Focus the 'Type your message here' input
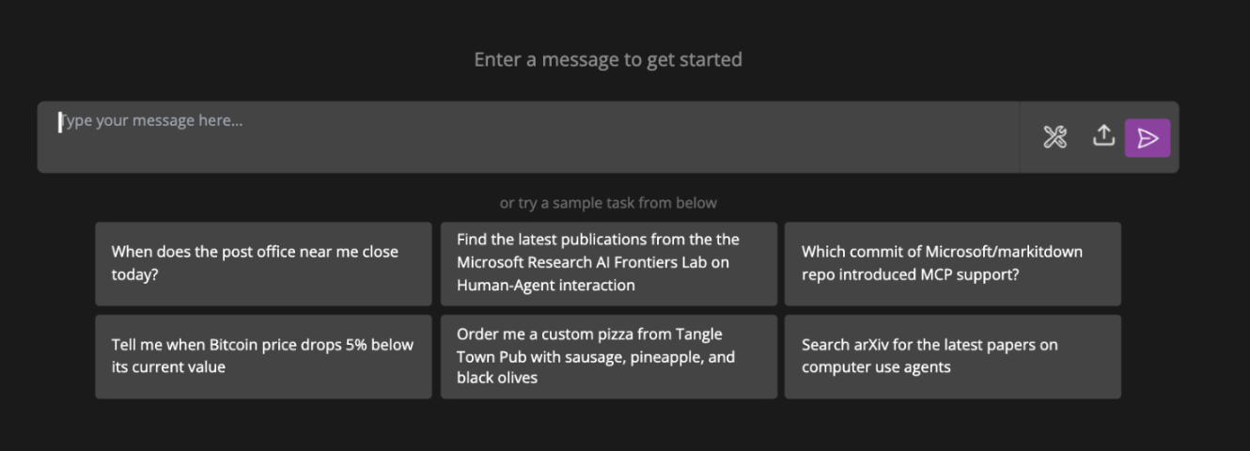Screen dimensions: 1250x451 click(x=526, y=136)
